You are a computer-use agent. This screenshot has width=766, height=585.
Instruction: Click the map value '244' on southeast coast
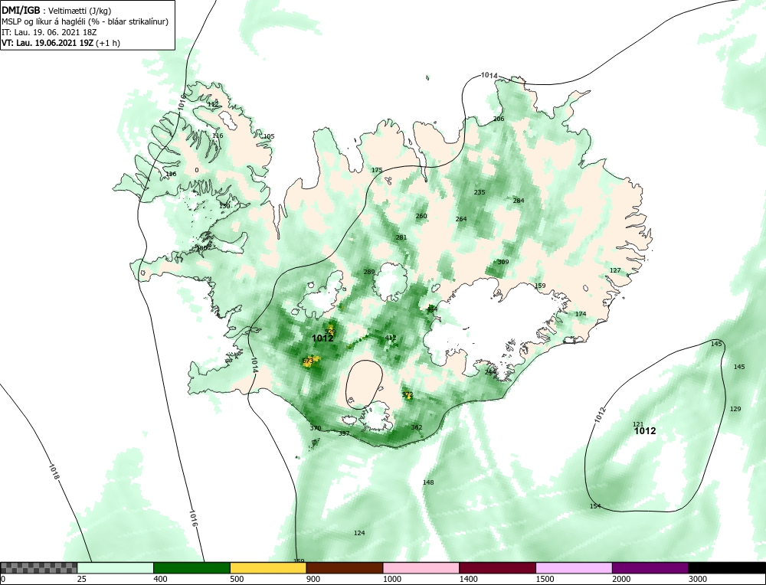[x=490, y=372]
